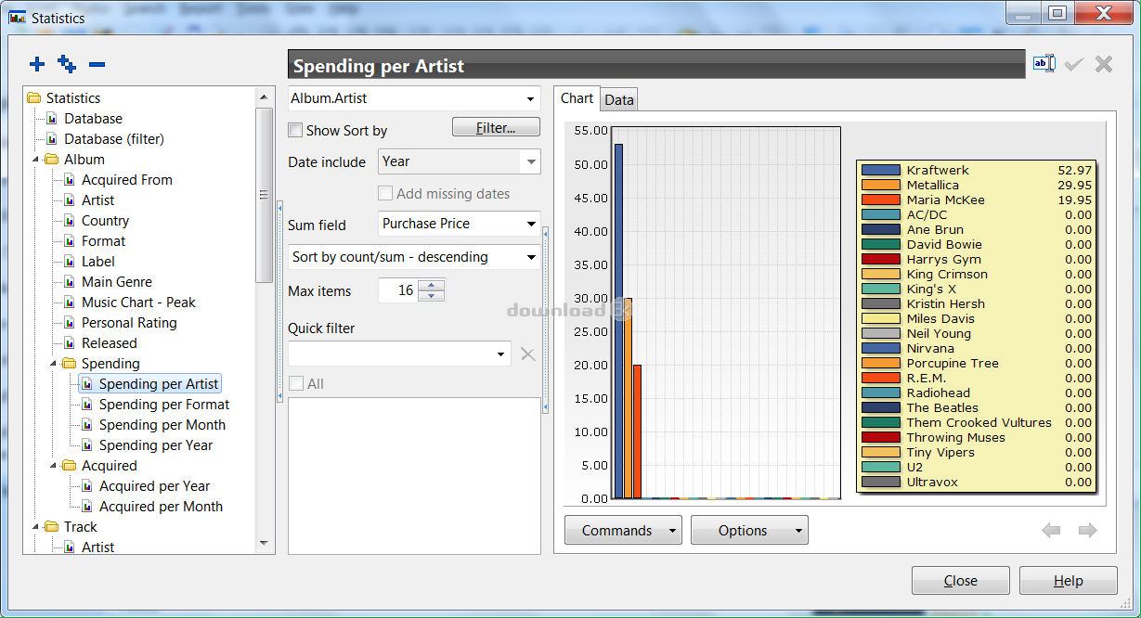
Task: Click the Kraftwerk blue legend swatch
Action: [x=881, y=171]
